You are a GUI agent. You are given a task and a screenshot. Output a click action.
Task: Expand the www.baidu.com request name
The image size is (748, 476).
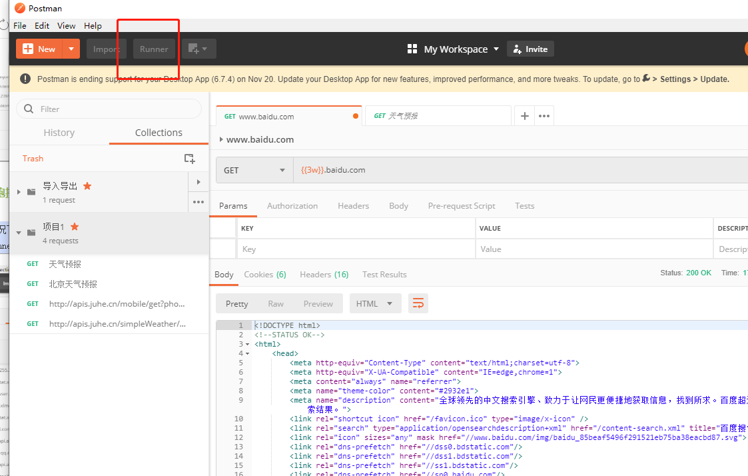tap(221, 139)
